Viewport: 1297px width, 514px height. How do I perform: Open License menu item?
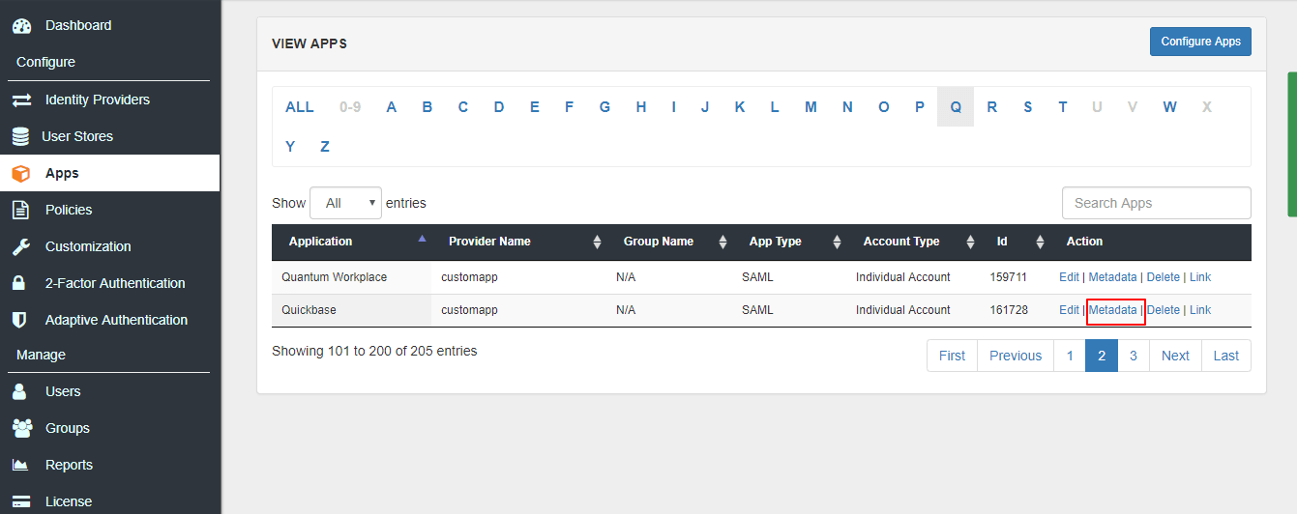69,501
